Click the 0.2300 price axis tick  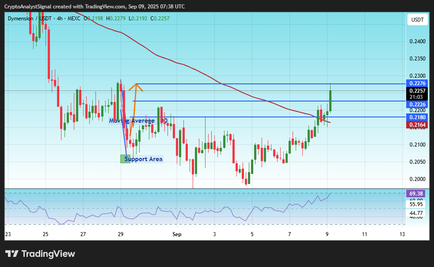click(417, 76)
